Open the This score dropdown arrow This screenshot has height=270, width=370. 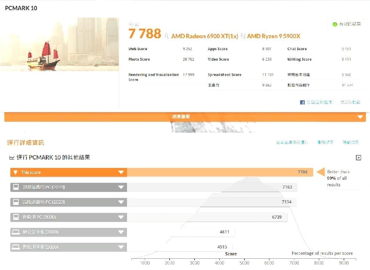coord(121,172)
